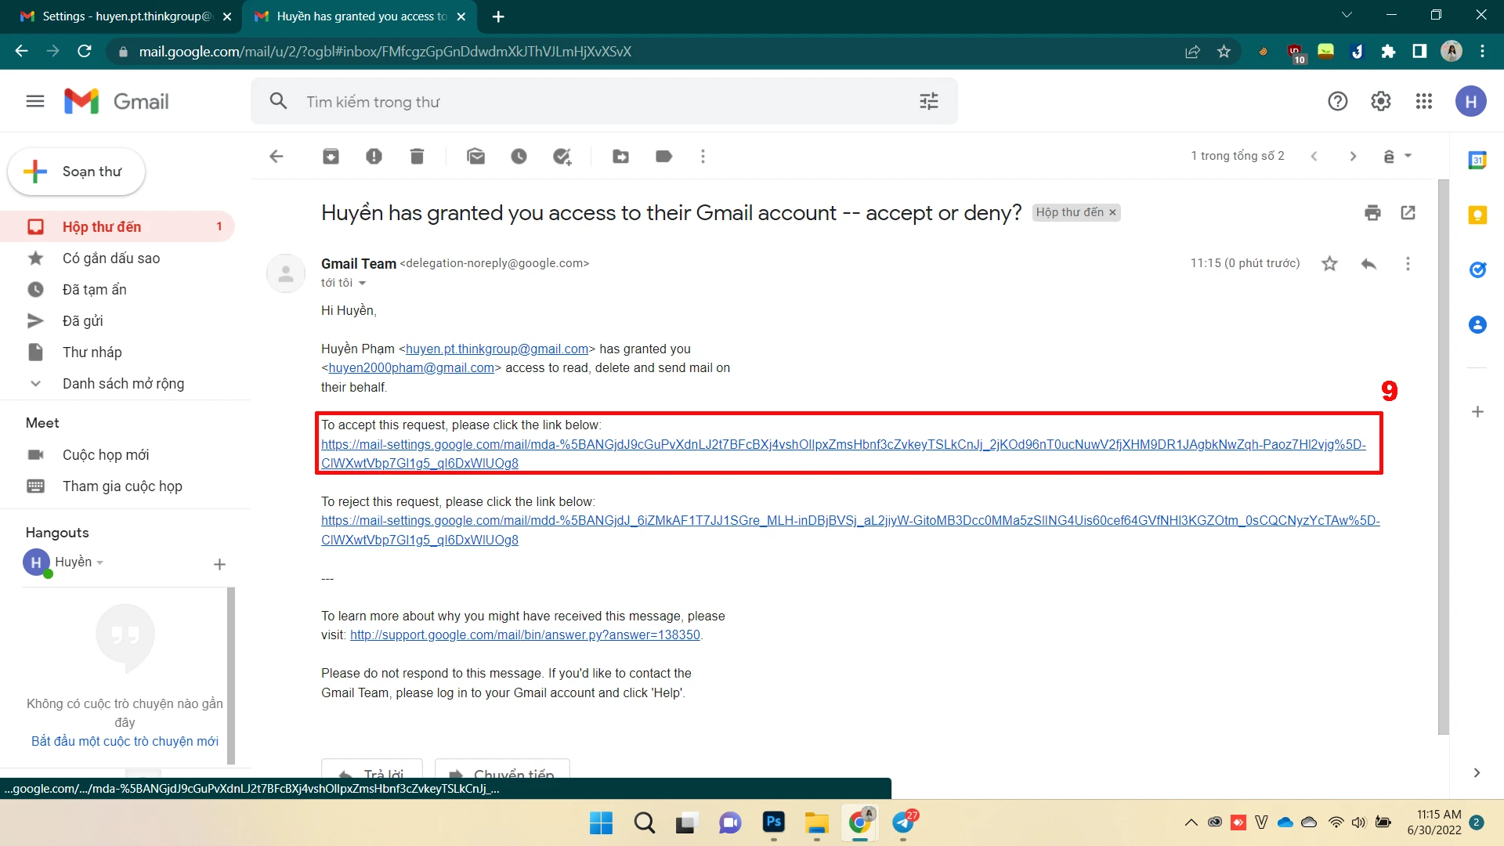
Task: Mark the email as unread
Action: coord(475,157)
